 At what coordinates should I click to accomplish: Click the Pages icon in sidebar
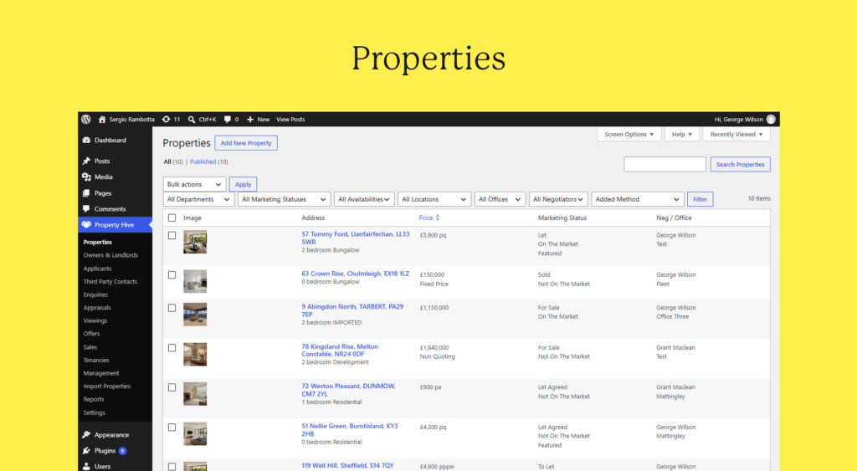(86, 193)
